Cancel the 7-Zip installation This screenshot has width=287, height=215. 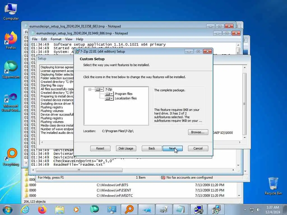(198, 148)
